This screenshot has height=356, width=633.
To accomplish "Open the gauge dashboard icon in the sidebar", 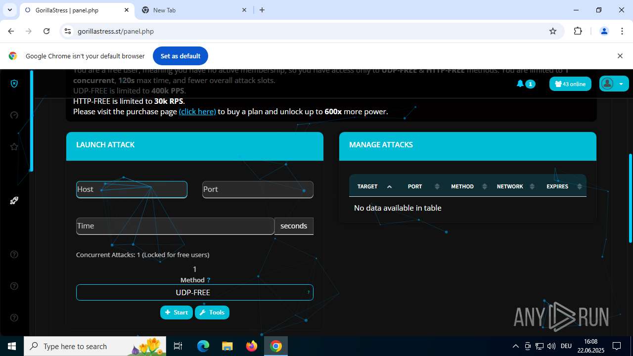I will point(14,115).
